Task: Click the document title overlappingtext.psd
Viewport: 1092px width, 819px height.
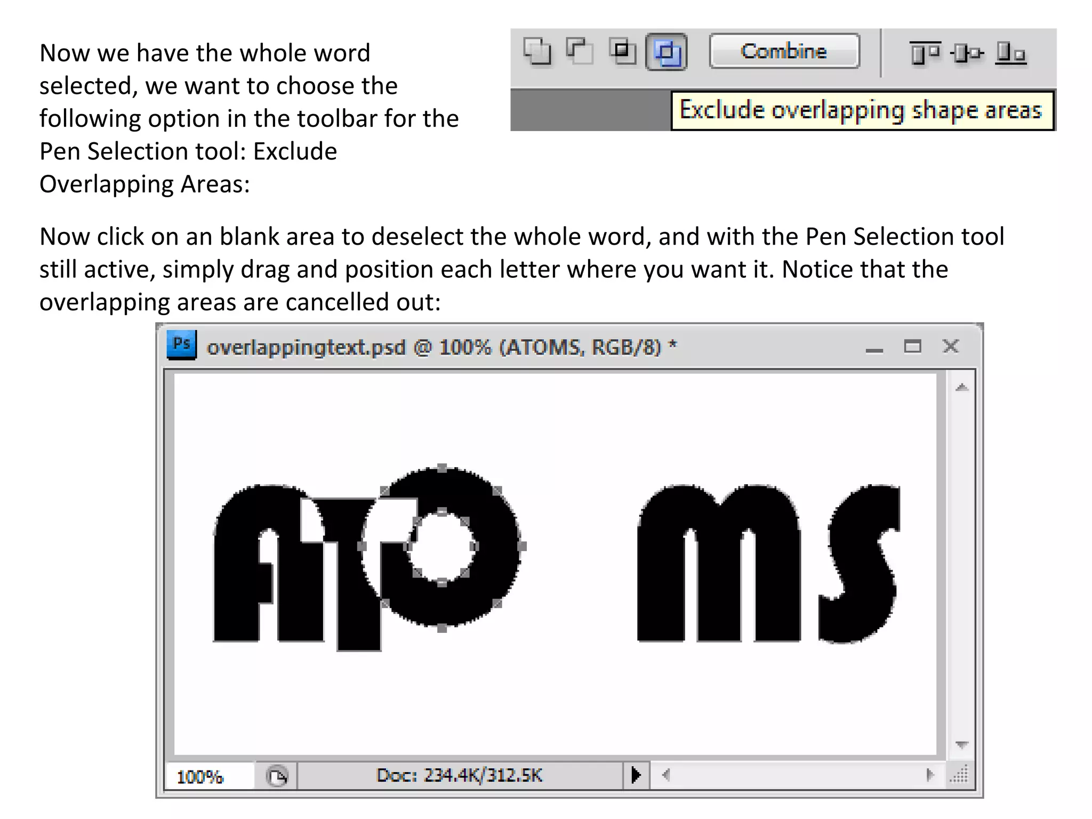Action: click(x=306, y=347)
